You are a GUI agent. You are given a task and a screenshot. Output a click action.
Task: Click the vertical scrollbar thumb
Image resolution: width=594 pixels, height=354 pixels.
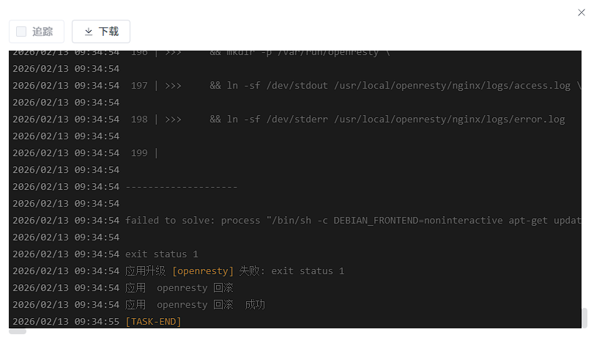click(x=584, y=318)
